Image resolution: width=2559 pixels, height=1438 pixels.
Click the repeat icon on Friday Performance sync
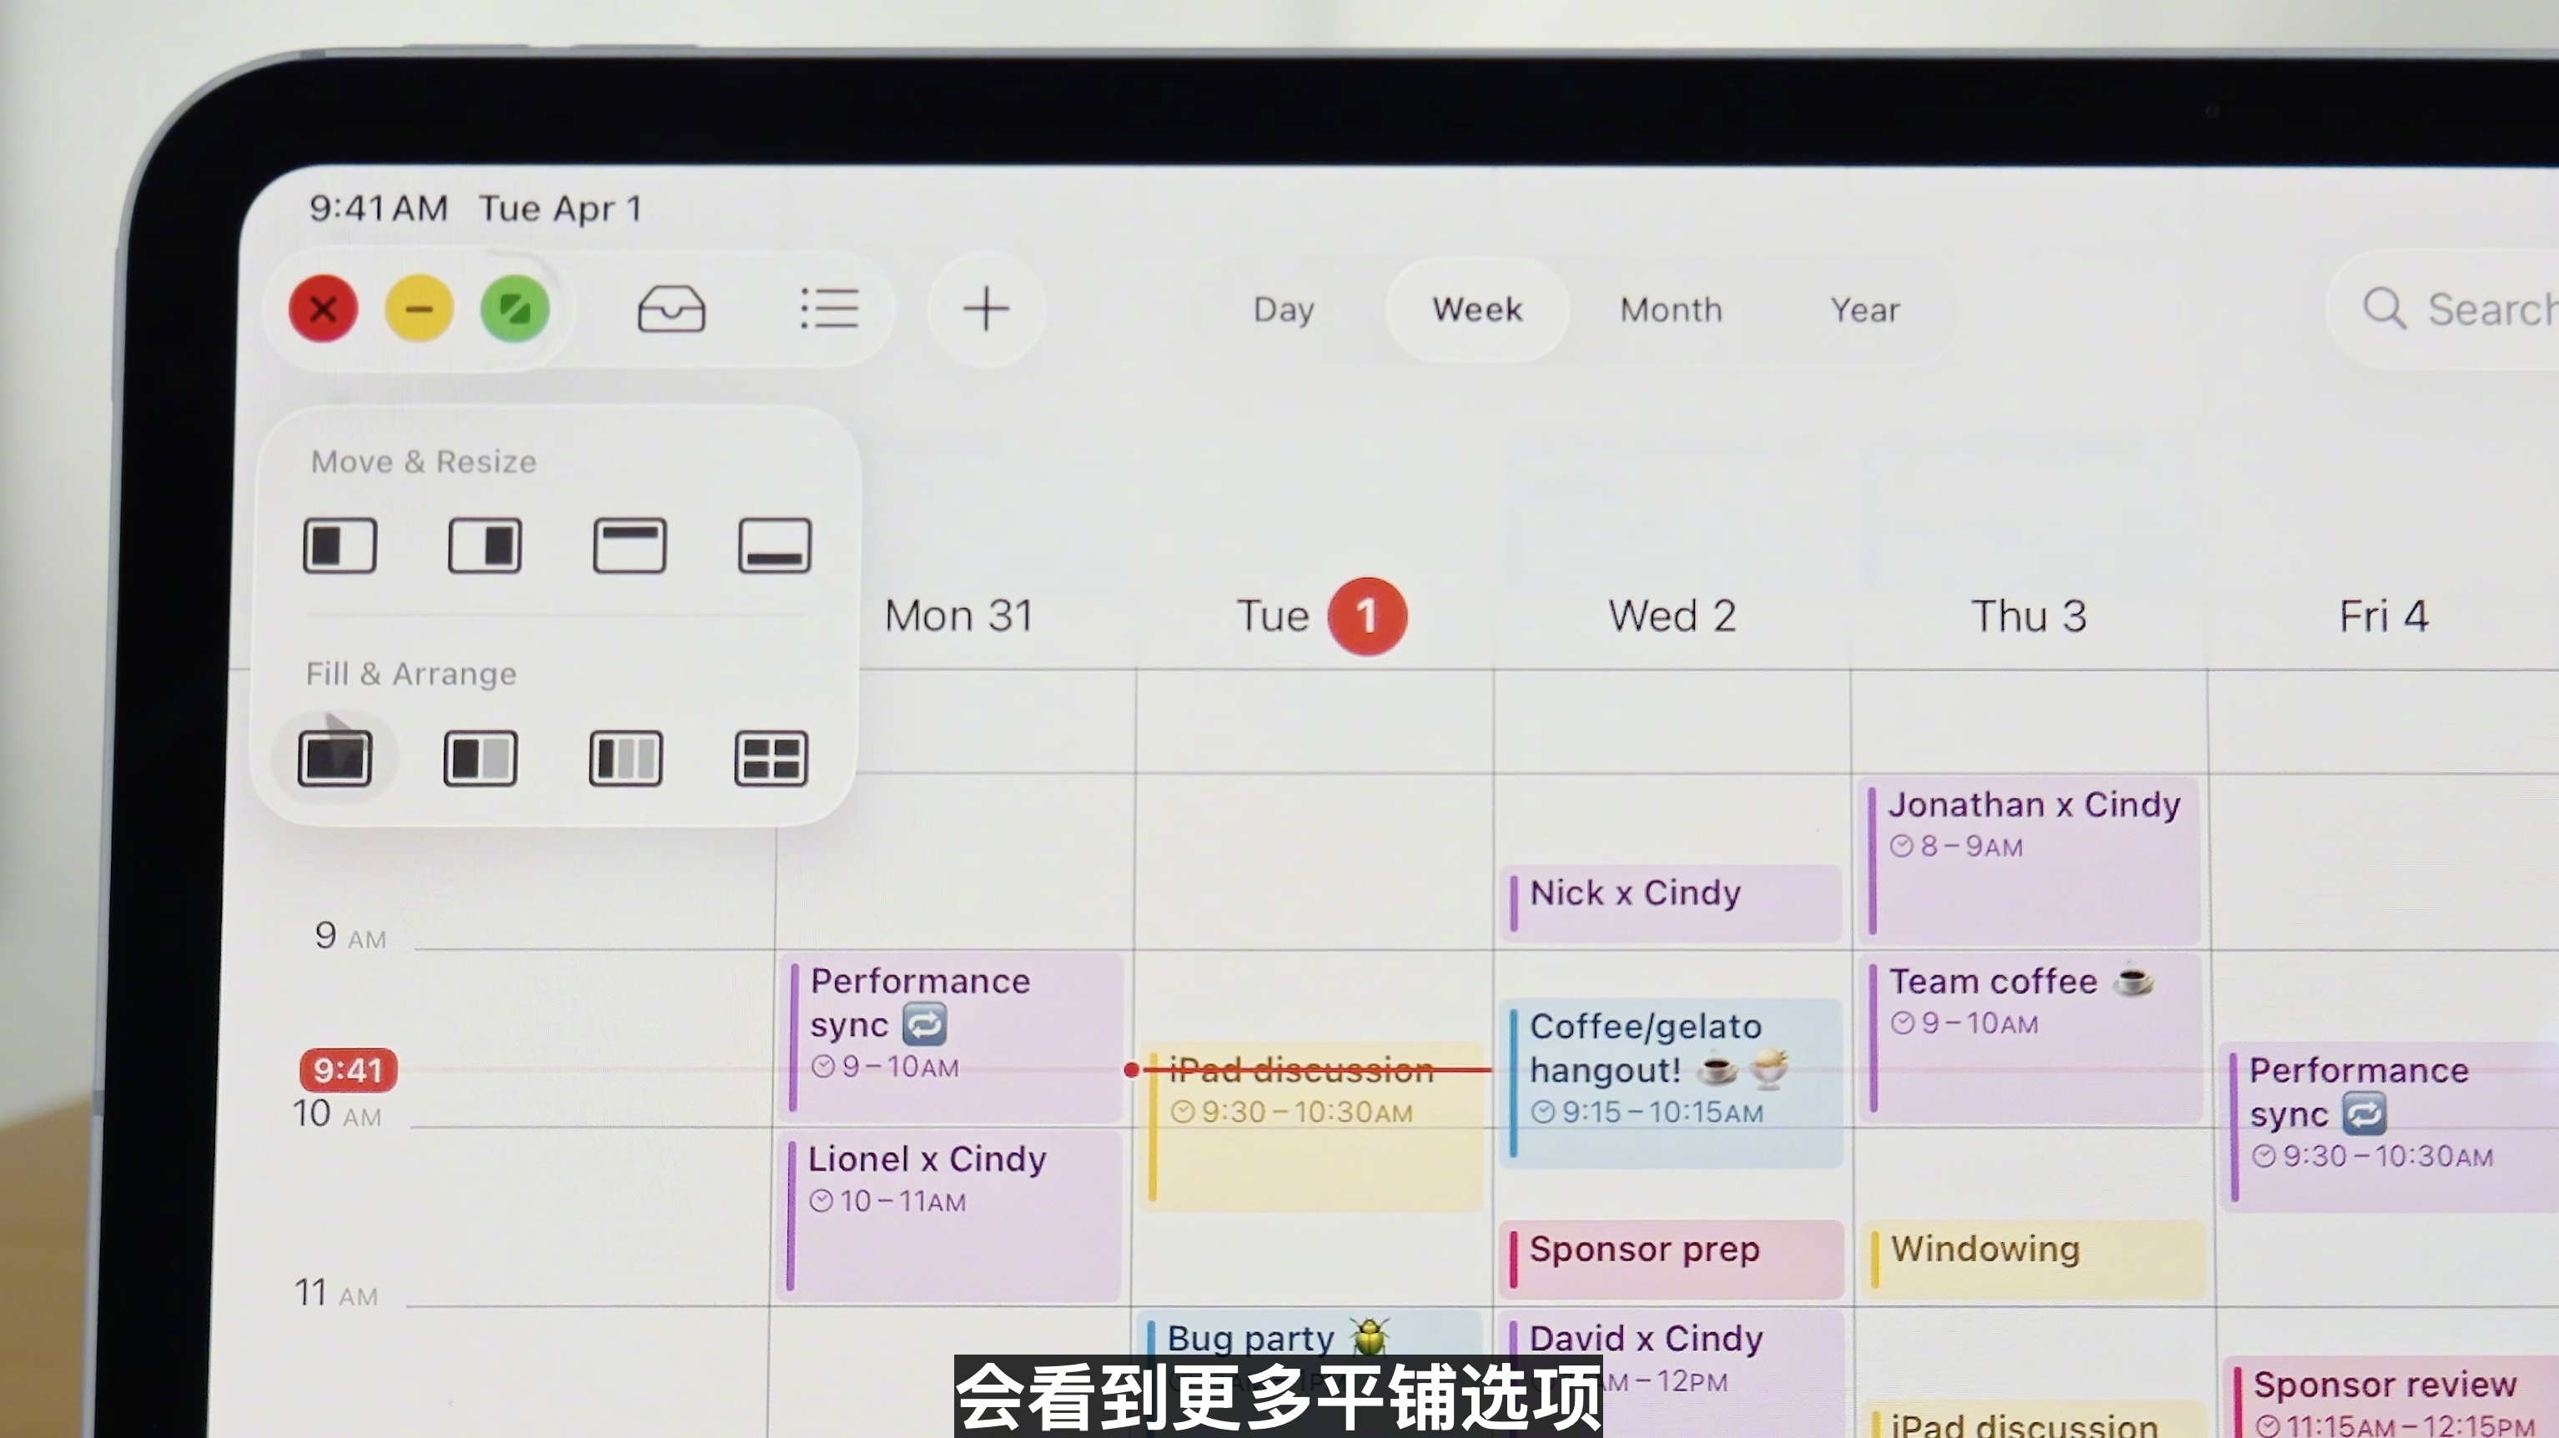point(2365,1114)
